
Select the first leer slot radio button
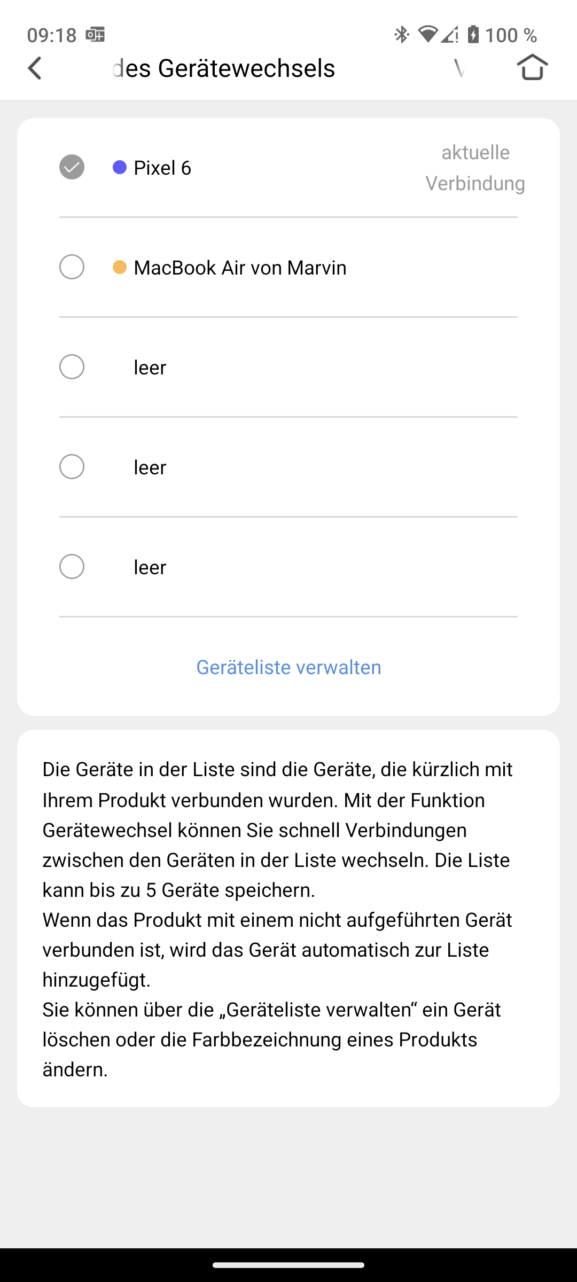(x=72, y=367)
